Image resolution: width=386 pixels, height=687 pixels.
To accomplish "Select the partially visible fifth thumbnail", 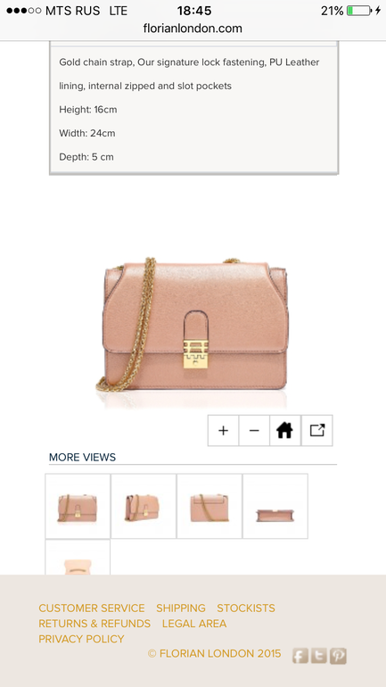I will tap(78, 558).
